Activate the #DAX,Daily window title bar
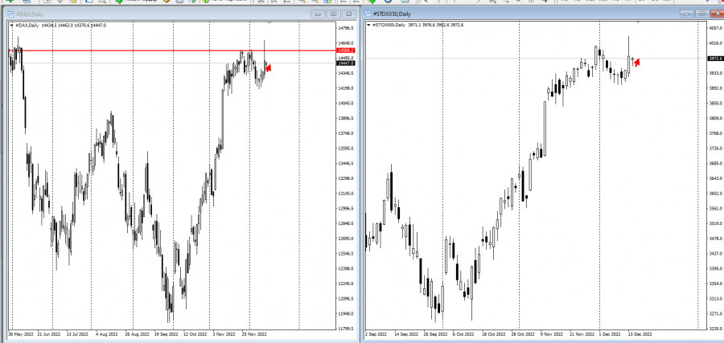The image size is (724, 343). 161,14
